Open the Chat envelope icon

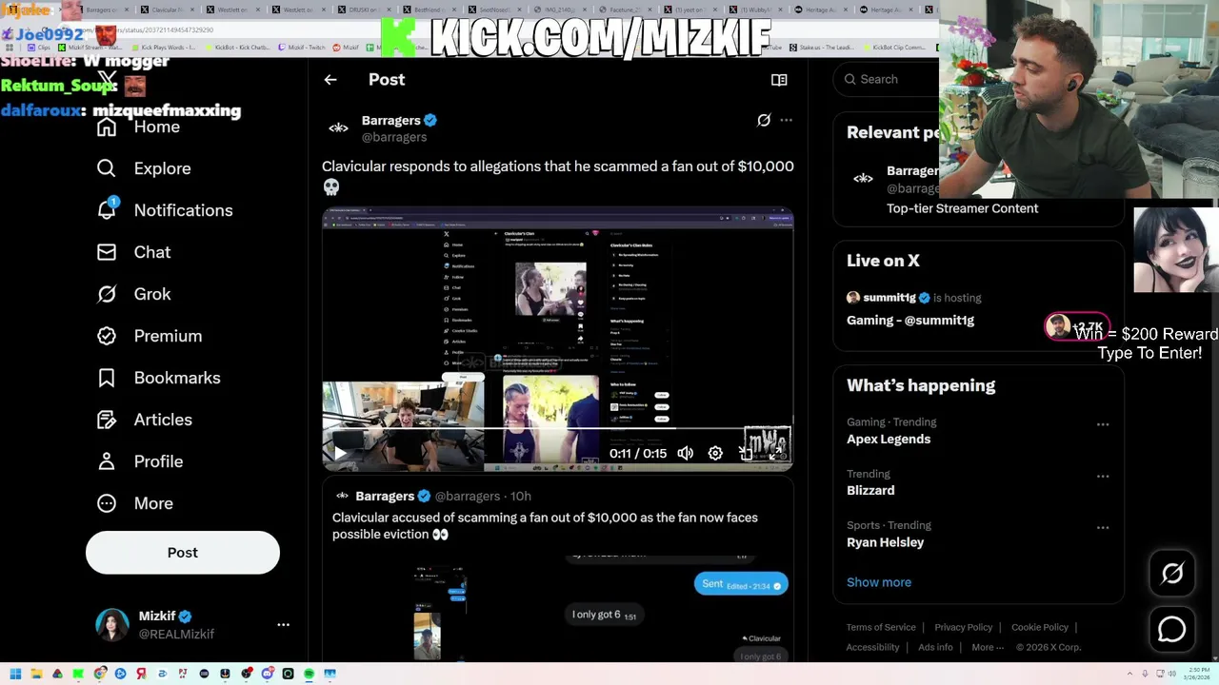[x=107, y=252]
